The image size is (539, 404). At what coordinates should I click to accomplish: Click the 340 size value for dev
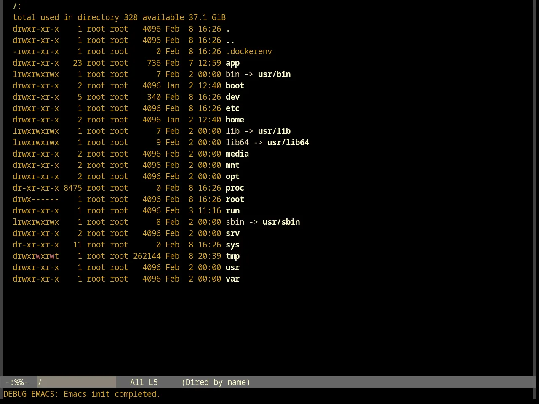pos(154,97)
